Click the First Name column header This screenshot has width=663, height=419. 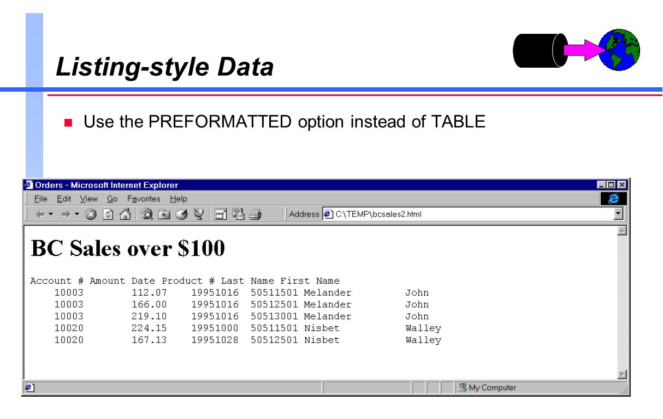310,281
